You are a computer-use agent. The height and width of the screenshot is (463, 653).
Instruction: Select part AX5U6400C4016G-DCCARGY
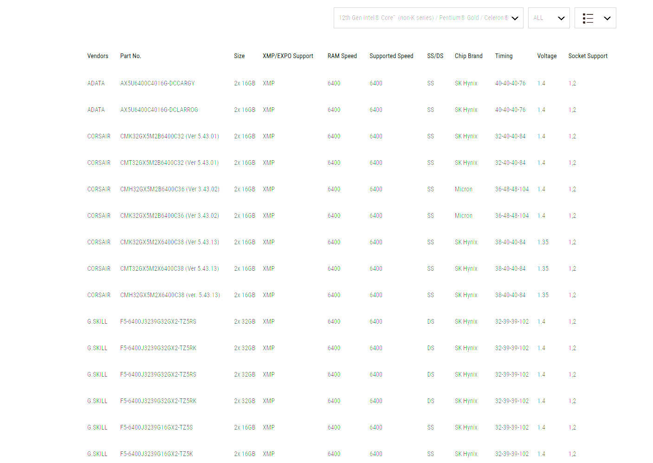pos(157,84)
